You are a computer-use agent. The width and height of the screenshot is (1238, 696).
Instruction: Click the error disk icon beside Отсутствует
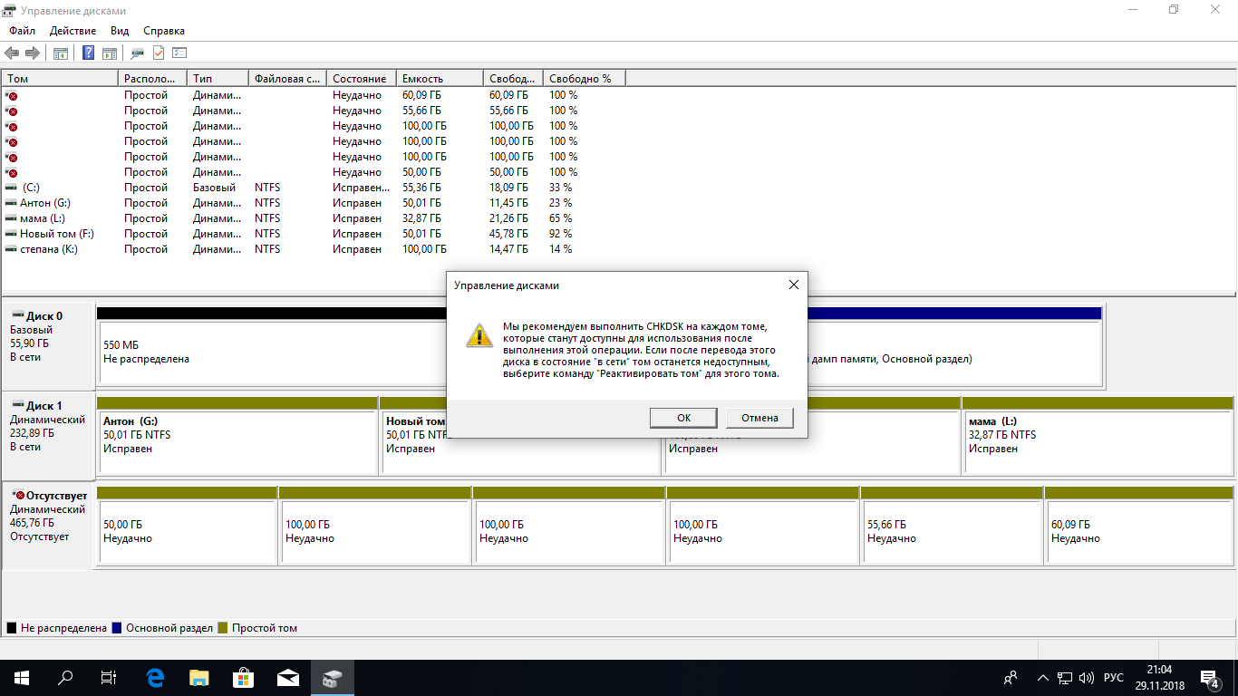coord(18,496)
